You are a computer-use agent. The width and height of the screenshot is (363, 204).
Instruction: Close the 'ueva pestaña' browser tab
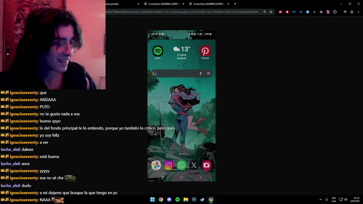[138, 4]
